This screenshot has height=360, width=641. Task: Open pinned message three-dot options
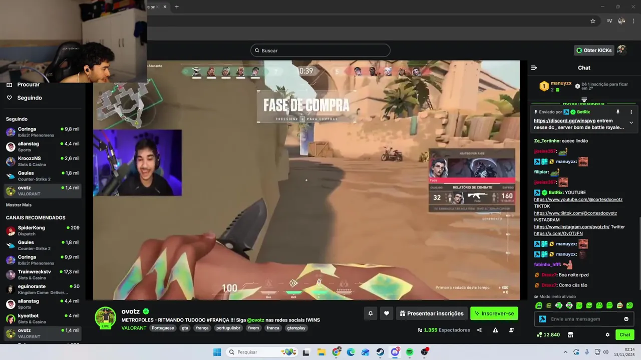[631, 112]
